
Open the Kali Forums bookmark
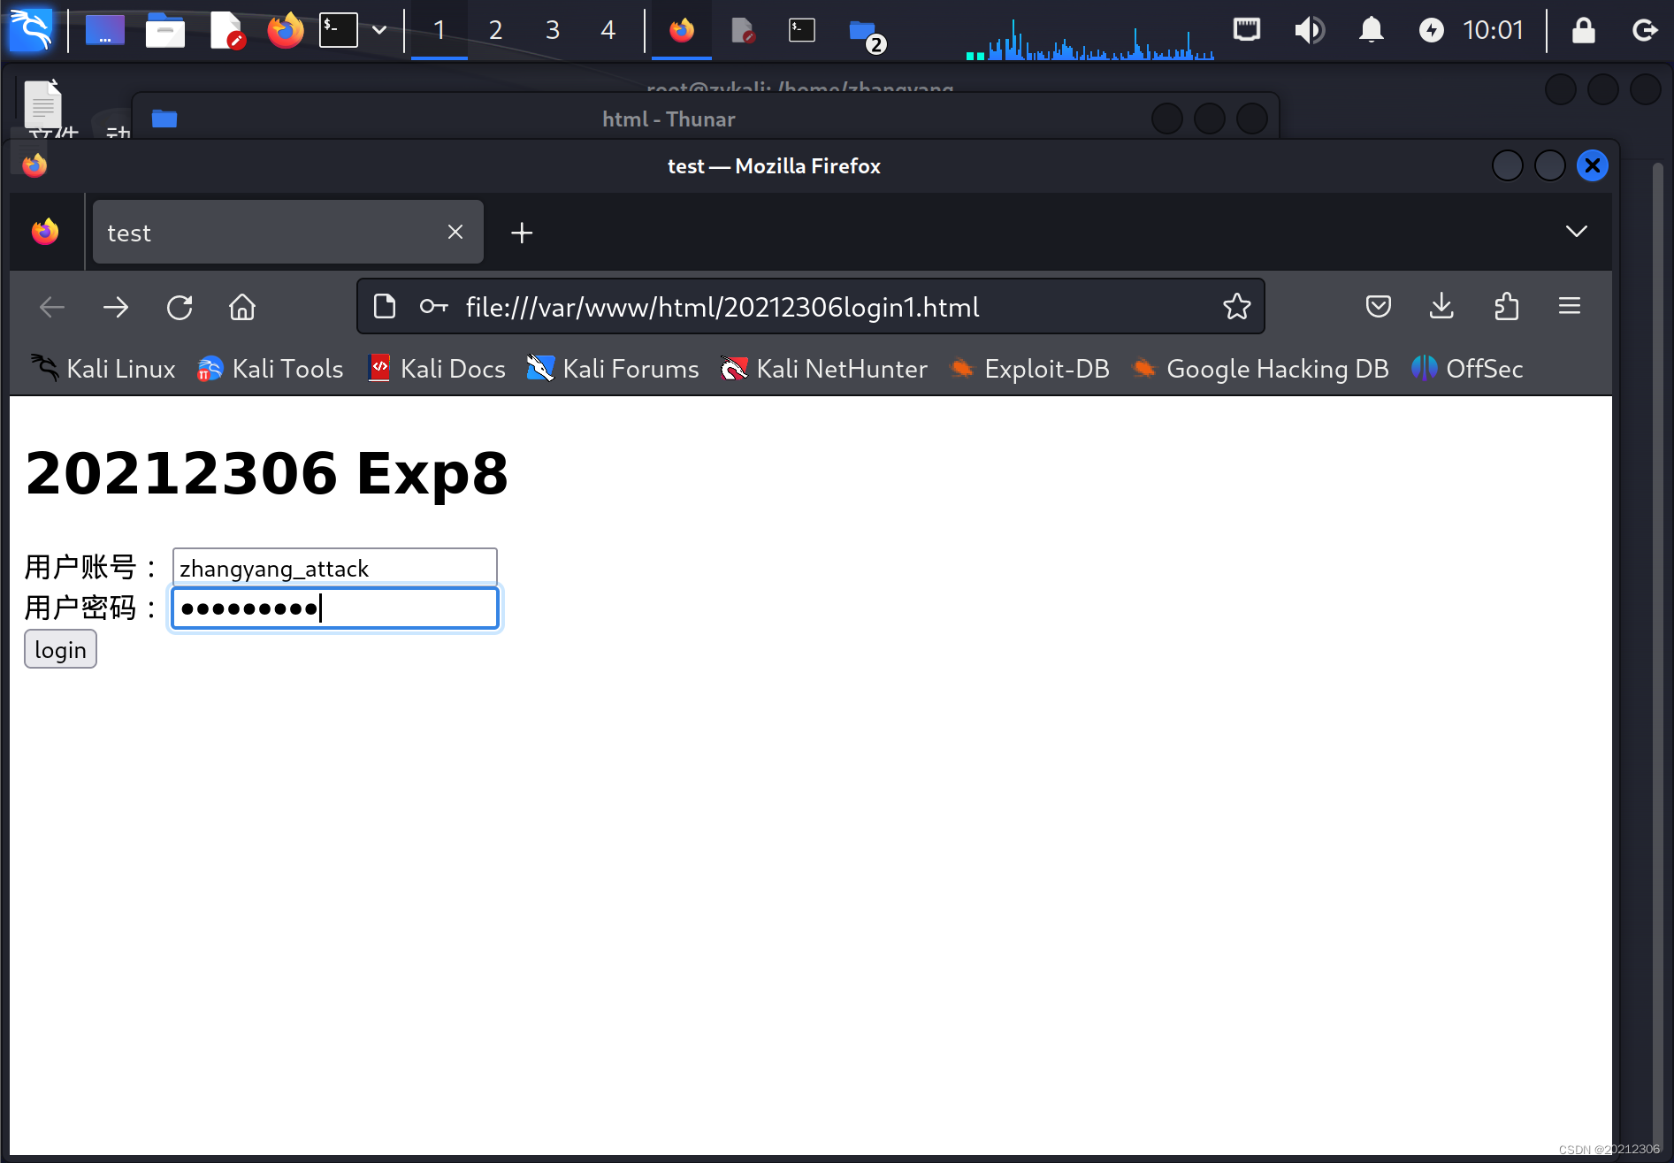click(613, 369)
